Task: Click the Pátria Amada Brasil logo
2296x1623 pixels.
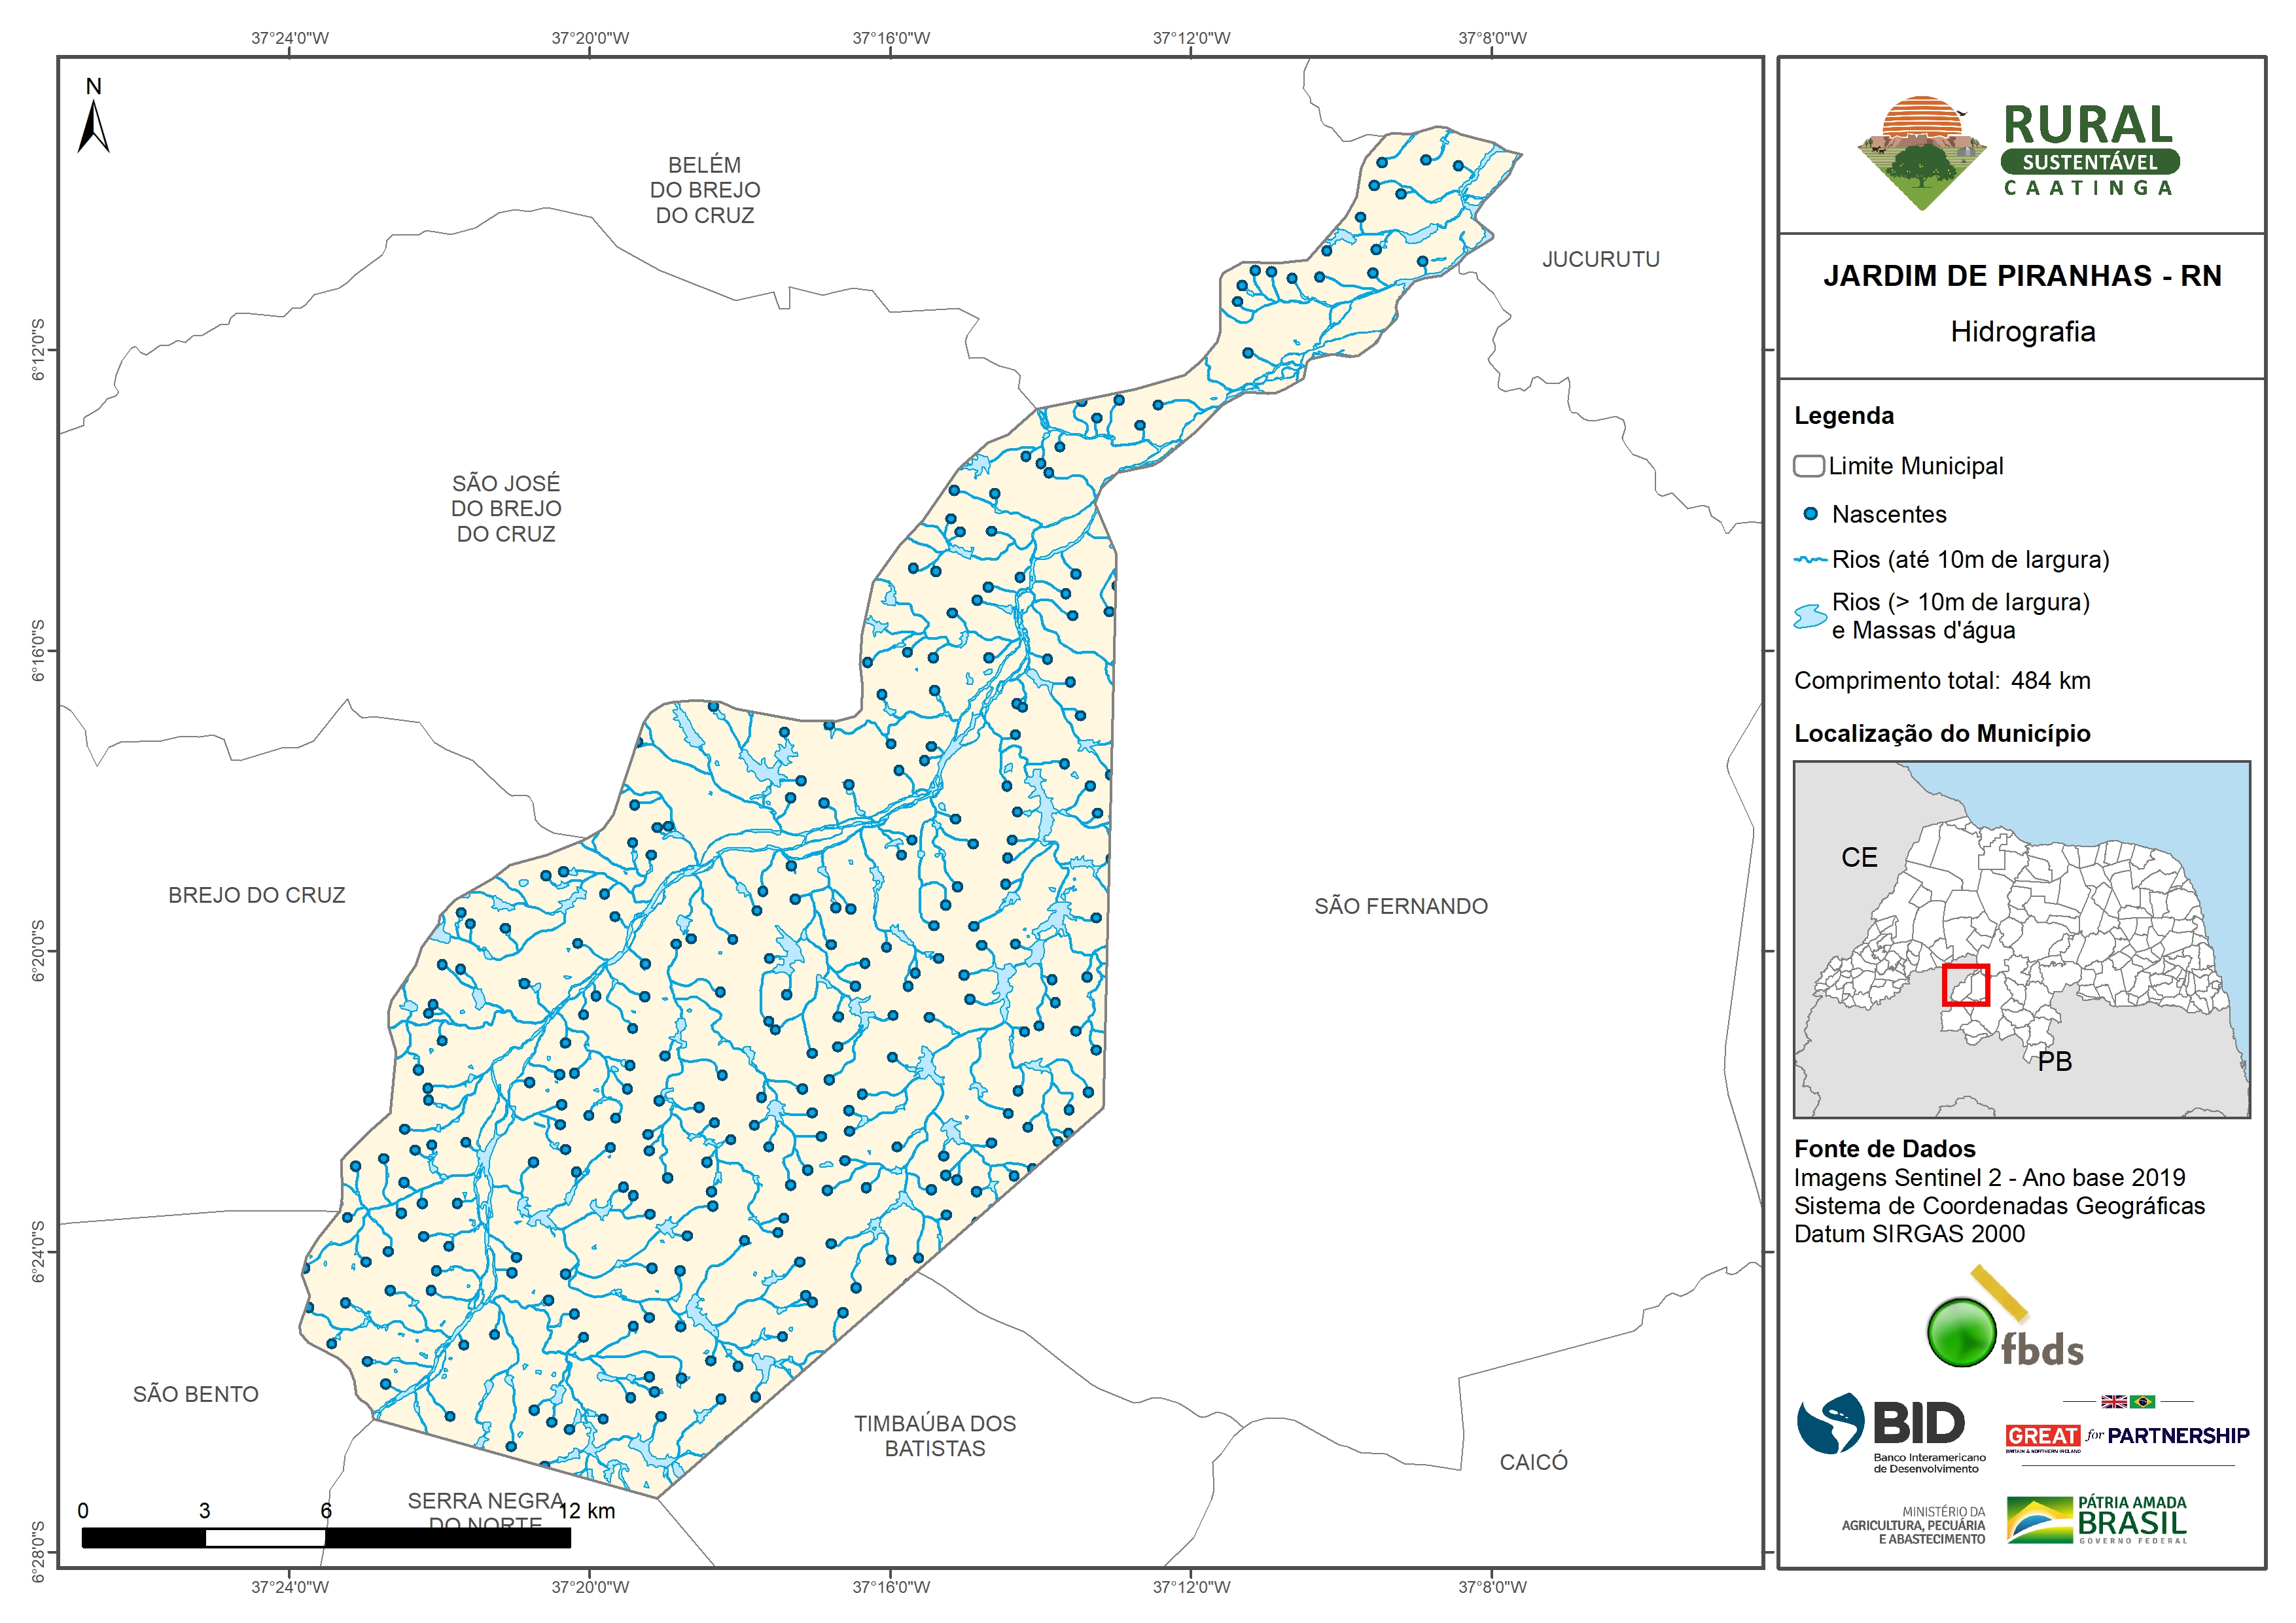Action: [x=2097, y=1521]
